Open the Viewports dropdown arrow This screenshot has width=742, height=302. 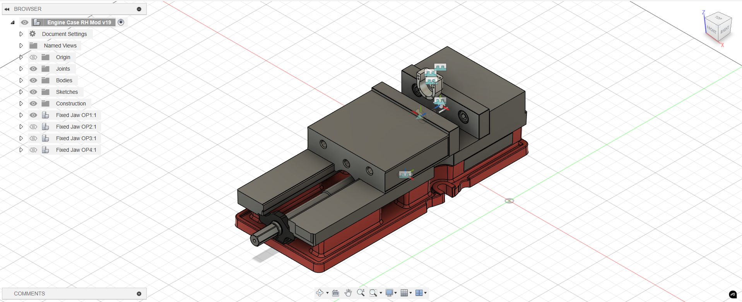[x=425, y=293]
